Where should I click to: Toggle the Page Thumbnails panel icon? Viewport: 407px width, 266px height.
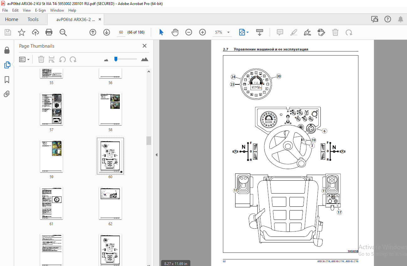pyautogui.click(x=7, y=65)
